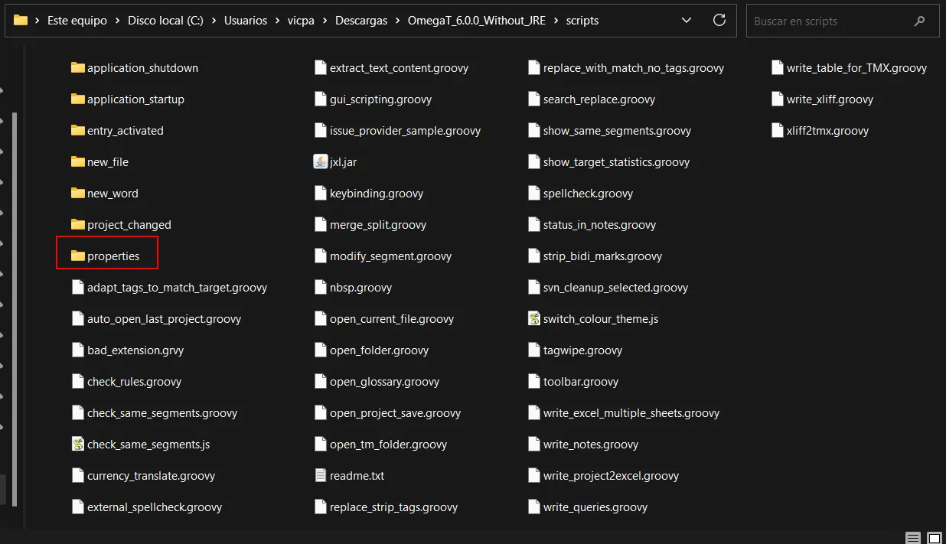This screenshot has width=946, height=544.
Task: Open the switch_colour_theme.js script
Action: click(600, 318)
